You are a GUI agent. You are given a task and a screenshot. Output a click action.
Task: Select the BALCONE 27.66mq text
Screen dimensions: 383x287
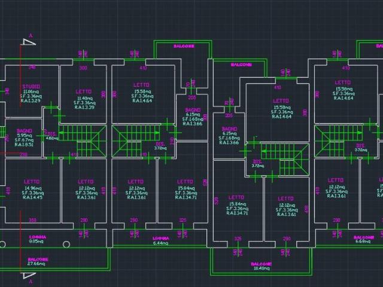pyautogui.click(x=38, y=261)
